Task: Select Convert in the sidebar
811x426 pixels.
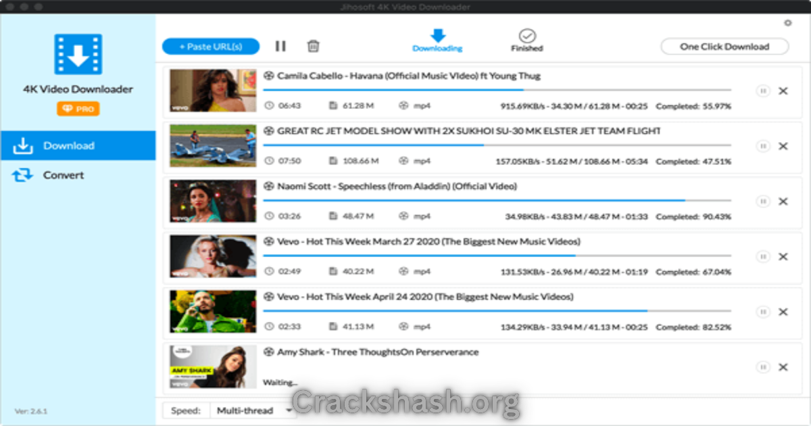Action: point(78,175)
